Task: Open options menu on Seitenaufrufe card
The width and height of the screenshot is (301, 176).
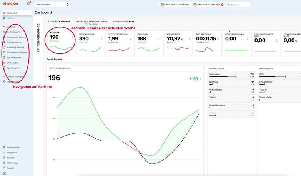Action: [101, 39]
